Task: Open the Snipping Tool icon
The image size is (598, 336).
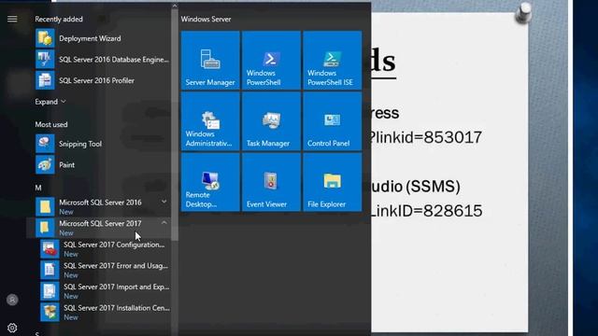Action: [x=45, y=144]
